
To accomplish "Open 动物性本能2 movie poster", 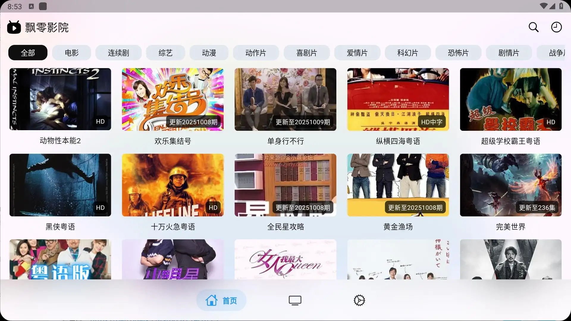I will (60, 99).
